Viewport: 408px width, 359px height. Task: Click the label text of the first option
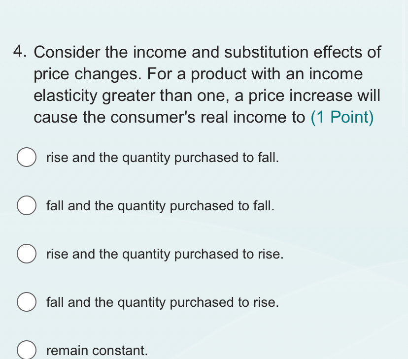163,158
